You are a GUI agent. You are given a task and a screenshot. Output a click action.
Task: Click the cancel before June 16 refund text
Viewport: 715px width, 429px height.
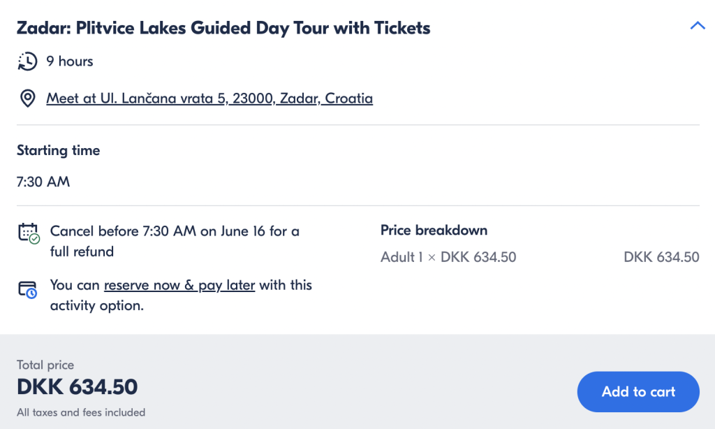(x=175, y=241)
